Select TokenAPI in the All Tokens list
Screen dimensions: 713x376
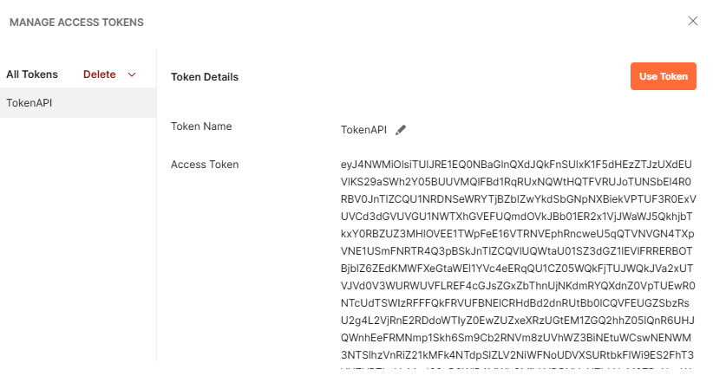[29, 103]
